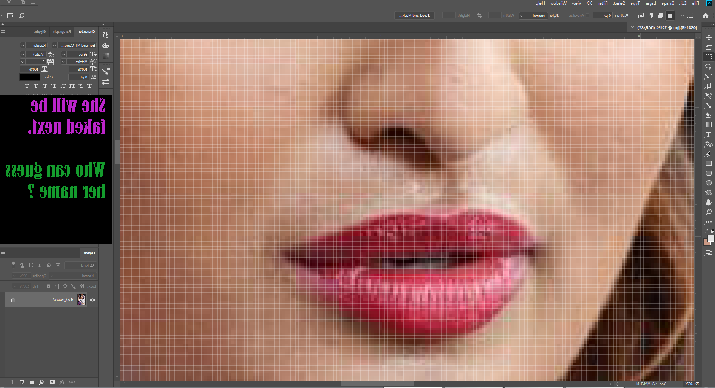
Task: Click the create new layer icon
Action: (x=22, y=382)
